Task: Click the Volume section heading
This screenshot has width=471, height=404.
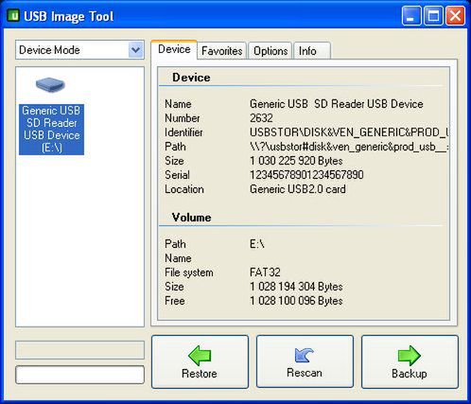Action: coord(191,218)
